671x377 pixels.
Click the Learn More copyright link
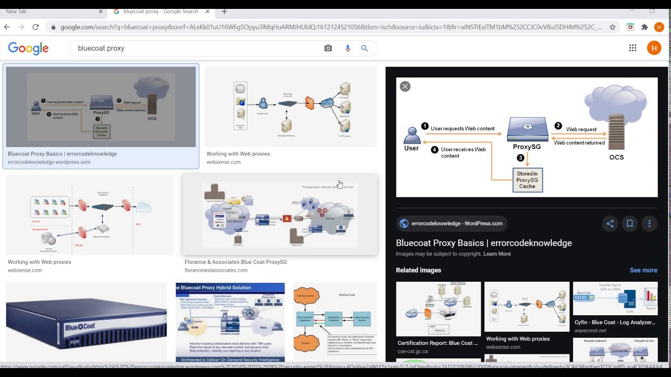click(x=497, y=254)
